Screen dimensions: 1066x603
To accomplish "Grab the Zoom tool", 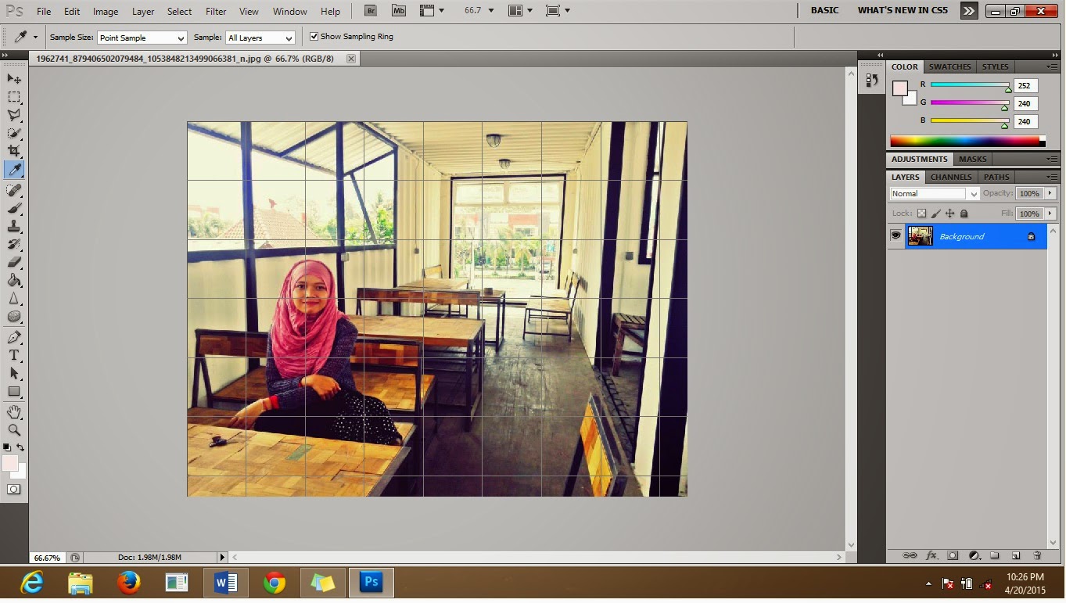I will coord(14,429).
